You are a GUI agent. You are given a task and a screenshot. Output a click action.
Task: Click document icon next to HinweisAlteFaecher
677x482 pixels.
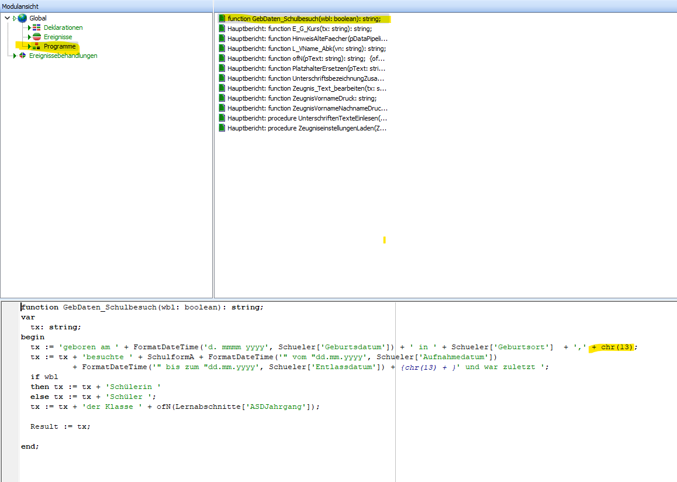tap(222, 39)
